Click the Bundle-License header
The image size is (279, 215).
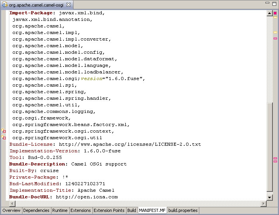pyautogui.click(x=31, y=144)
